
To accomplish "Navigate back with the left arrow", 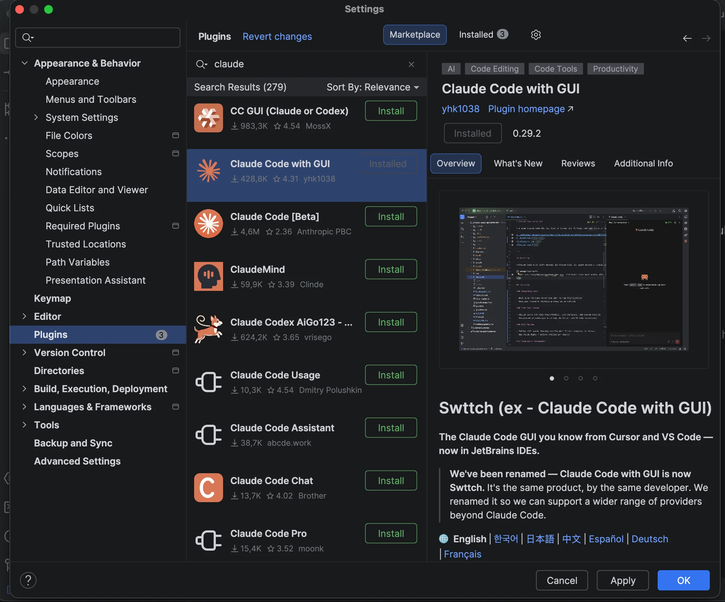I will point(687,38).
